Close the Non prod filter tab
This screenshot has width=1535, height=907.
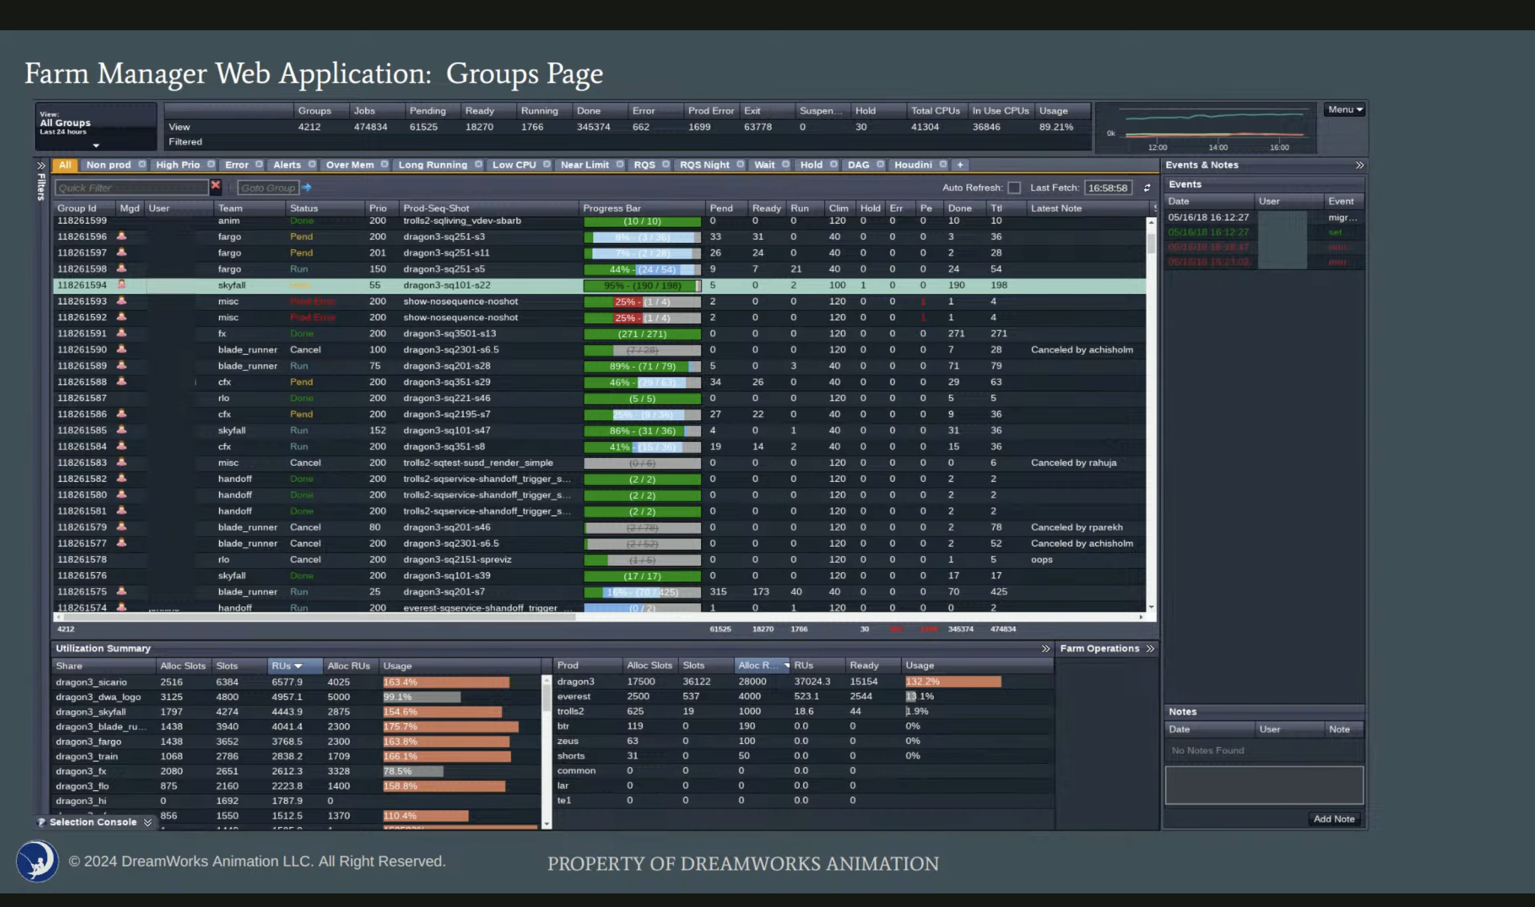pos(142,164)
